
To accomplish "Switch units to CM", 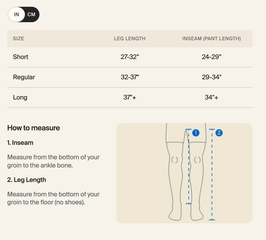I will tap(31, 14).
